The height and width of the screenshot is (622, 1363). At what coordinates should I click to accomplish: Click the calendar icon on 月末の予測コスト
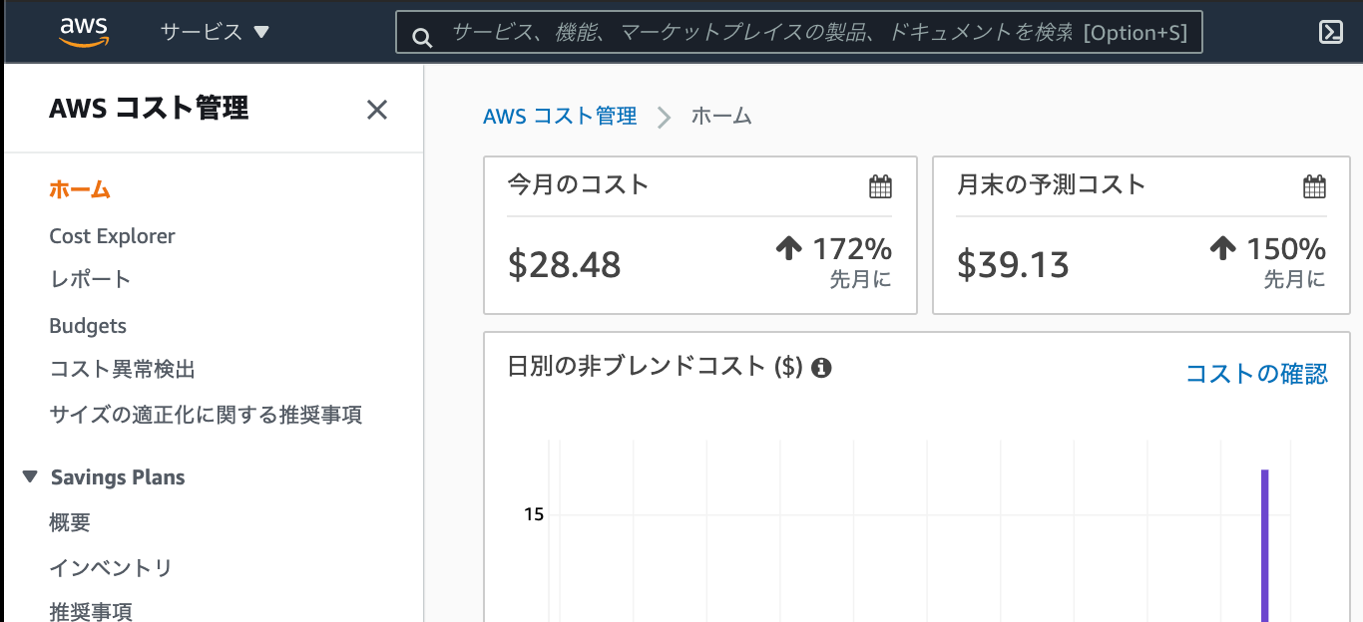click(1314, 186)
